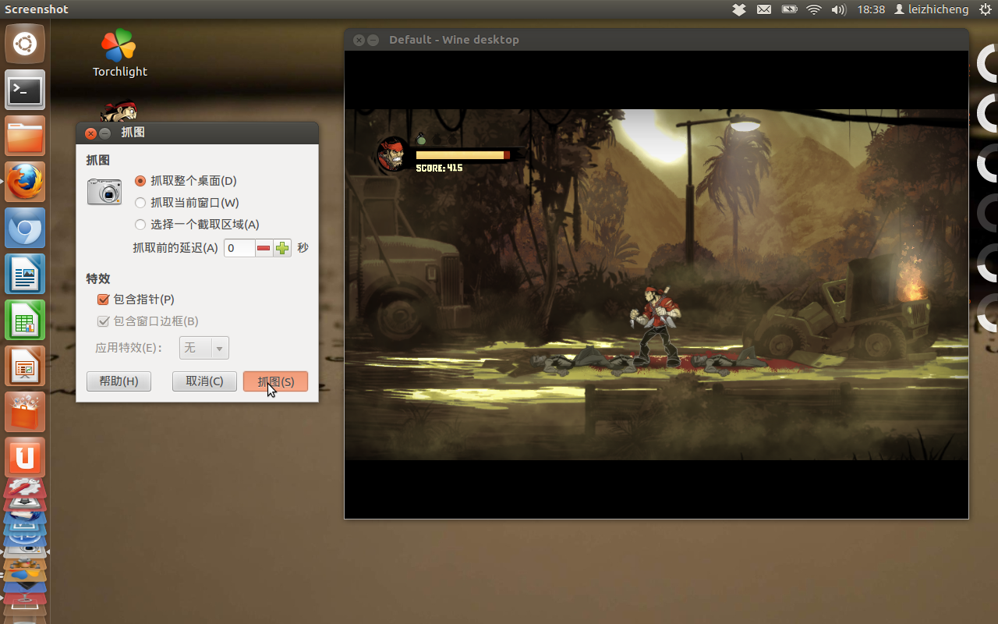This screenshot has width=998, height=624.
Task: Open the sound volume indicator
Action: pos(839,9)
